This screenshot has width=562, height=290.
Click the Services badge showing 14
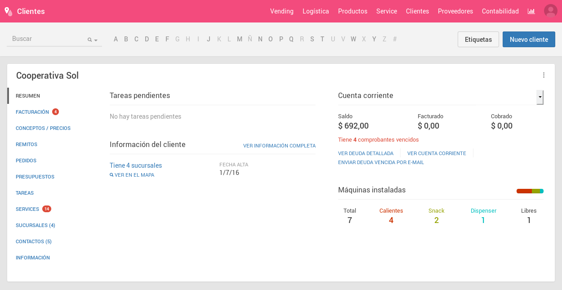click(47, 209)
